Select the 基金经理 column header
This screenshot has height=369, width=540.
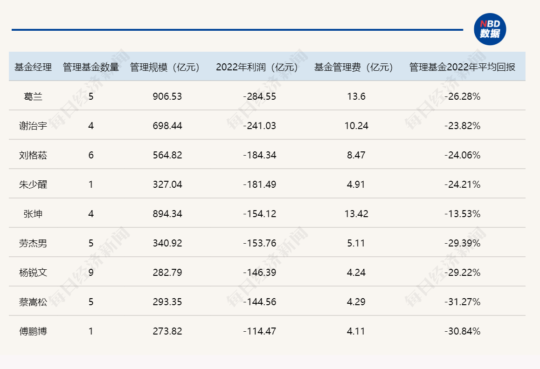click(x=33, y=67)
